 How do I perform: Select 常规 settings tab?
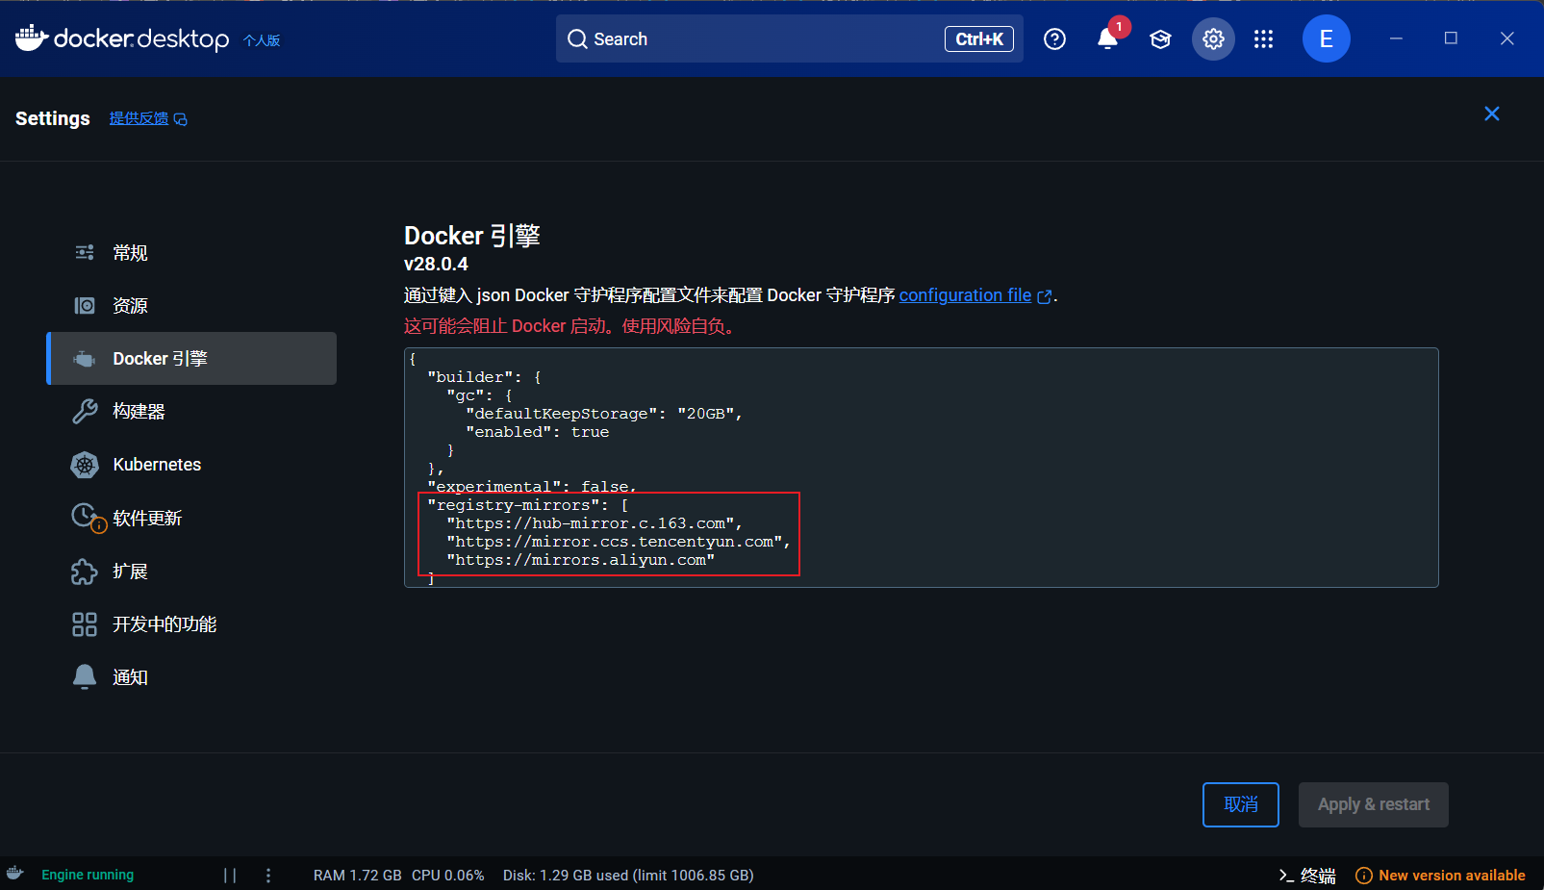click(130, 253)
